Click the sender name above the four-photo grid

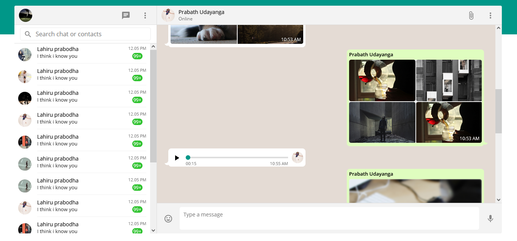point(371,54)
